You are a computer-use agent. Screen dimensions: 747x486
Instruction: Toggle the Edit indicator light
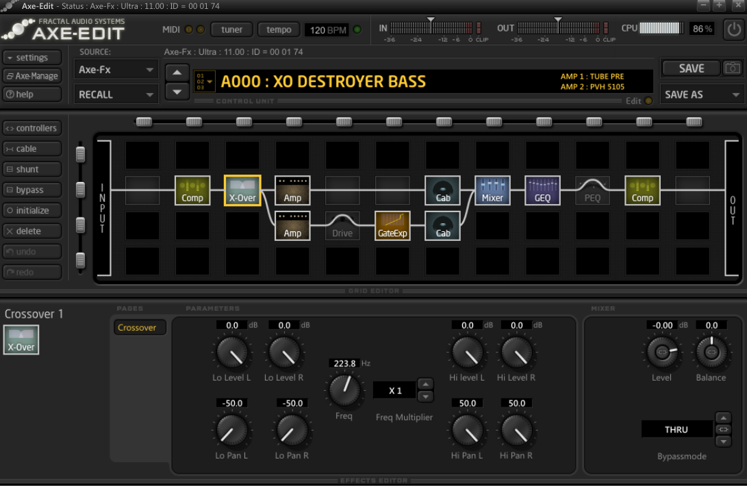click(648, 101)
